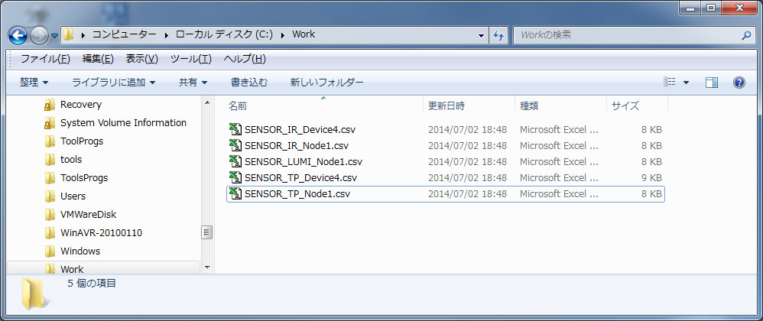Viewport: 763px width, 321px height.
Task: Open the recent pages dropdown arrow
Action: [54, 35]
